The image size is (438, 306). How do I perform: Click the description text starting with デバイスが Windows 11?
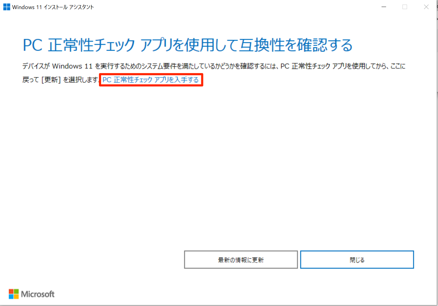tap(214, 73)
